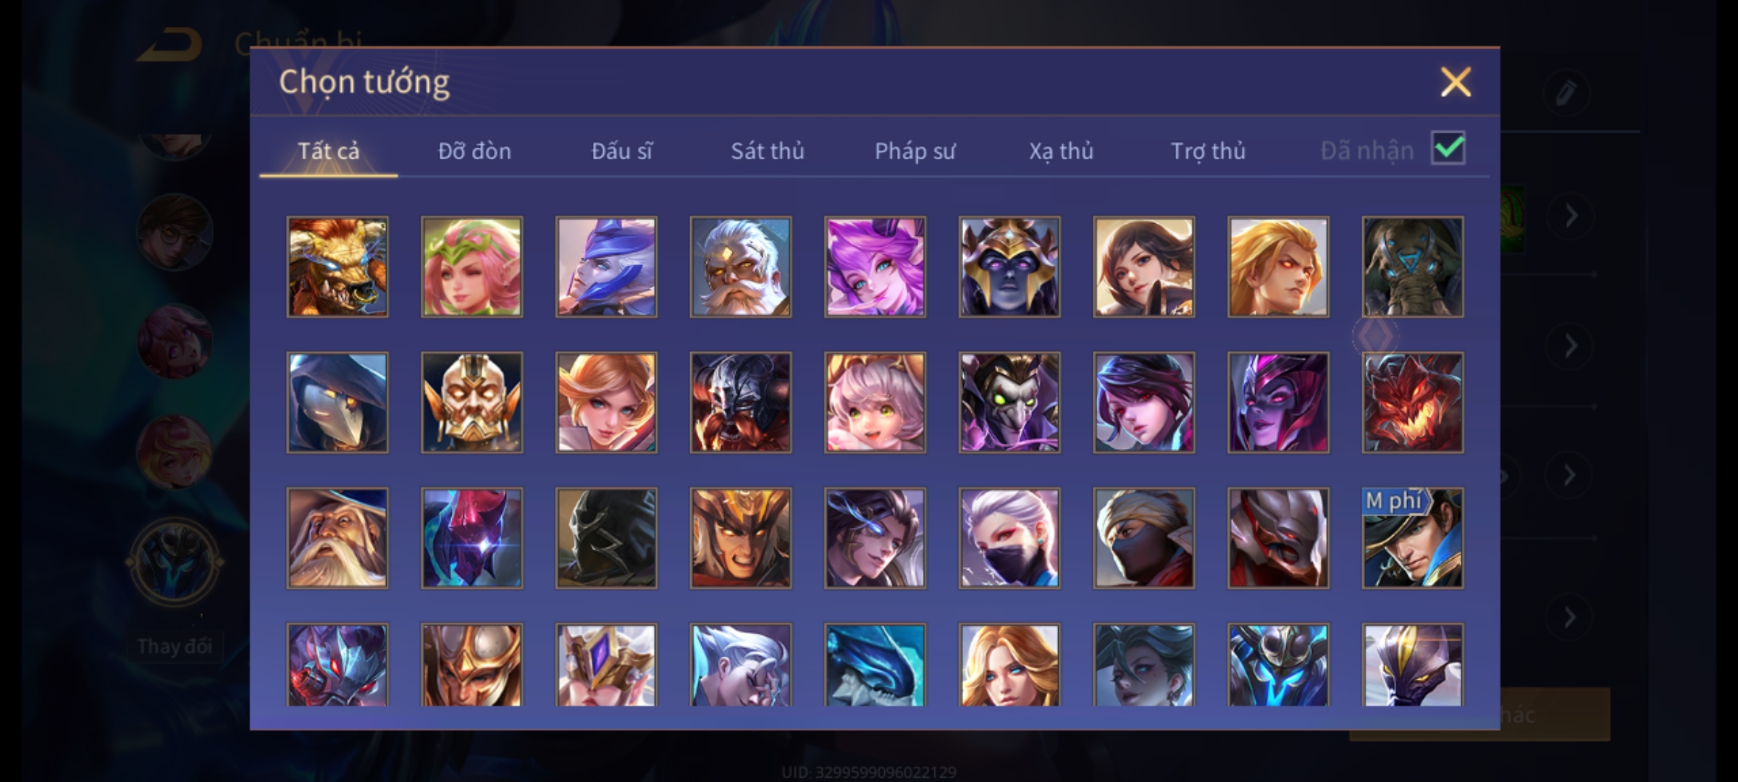Show all heroes with Tất cả tab
Screen dimensions: 1738x782
pyautogui.click(x=328, y=151)
